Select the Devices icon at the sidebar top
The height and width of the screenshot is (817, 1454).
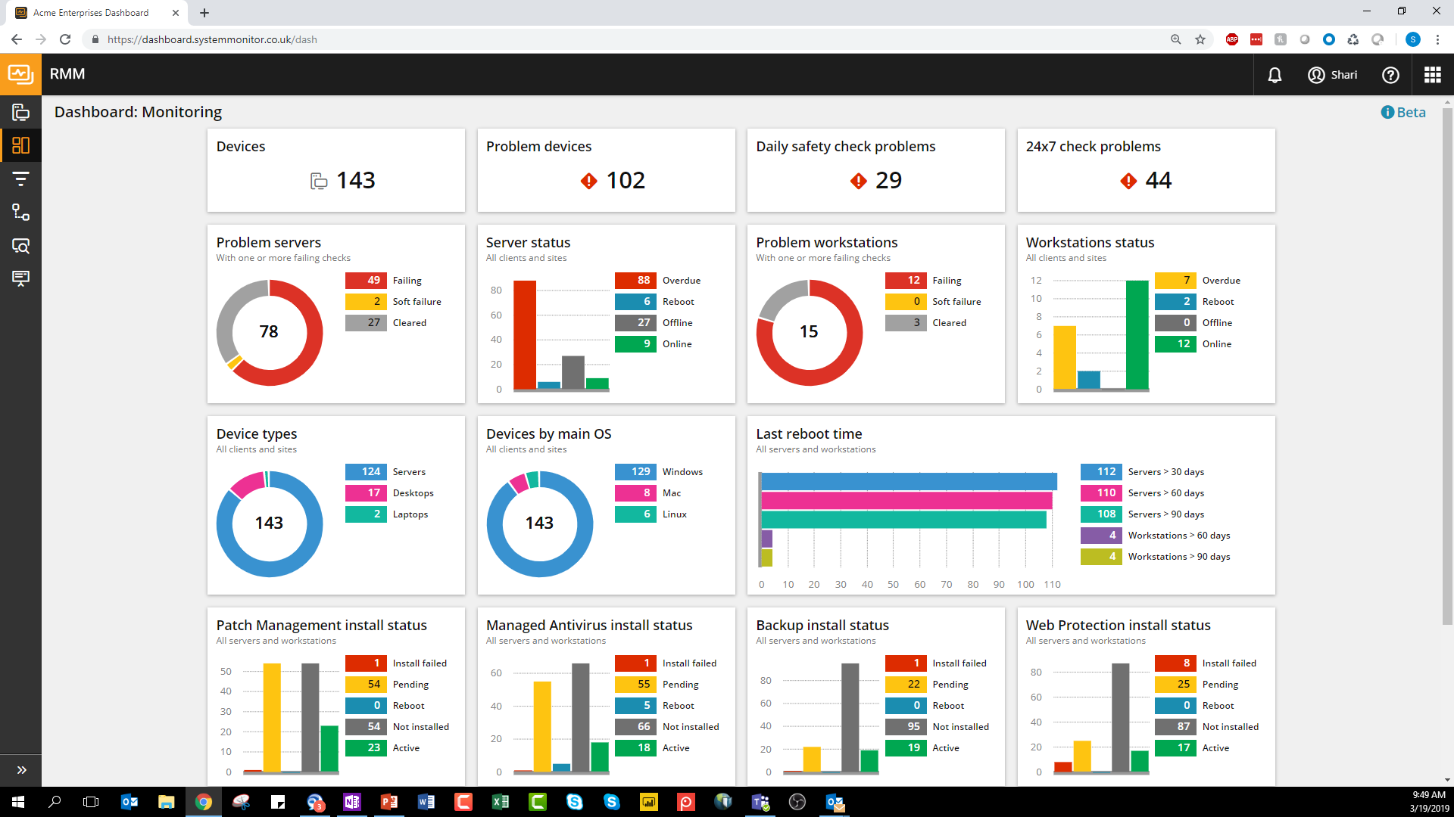20,111
